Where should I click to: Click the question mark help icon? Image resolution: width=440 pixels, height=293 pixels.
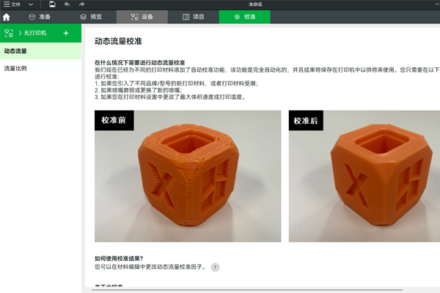pos(215,267)
